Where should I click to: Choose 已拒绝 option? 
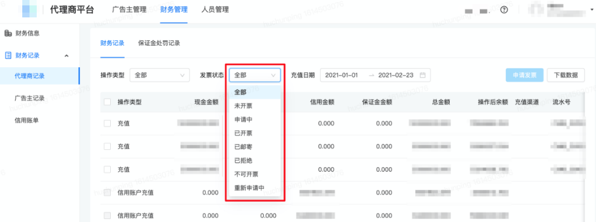coord(255,160)
